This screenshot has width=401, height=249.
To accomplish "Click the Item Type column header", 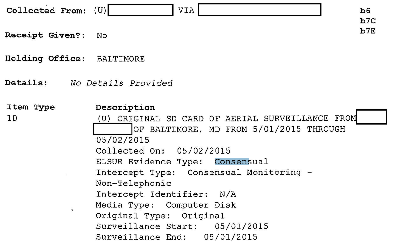I will point(31,108).
